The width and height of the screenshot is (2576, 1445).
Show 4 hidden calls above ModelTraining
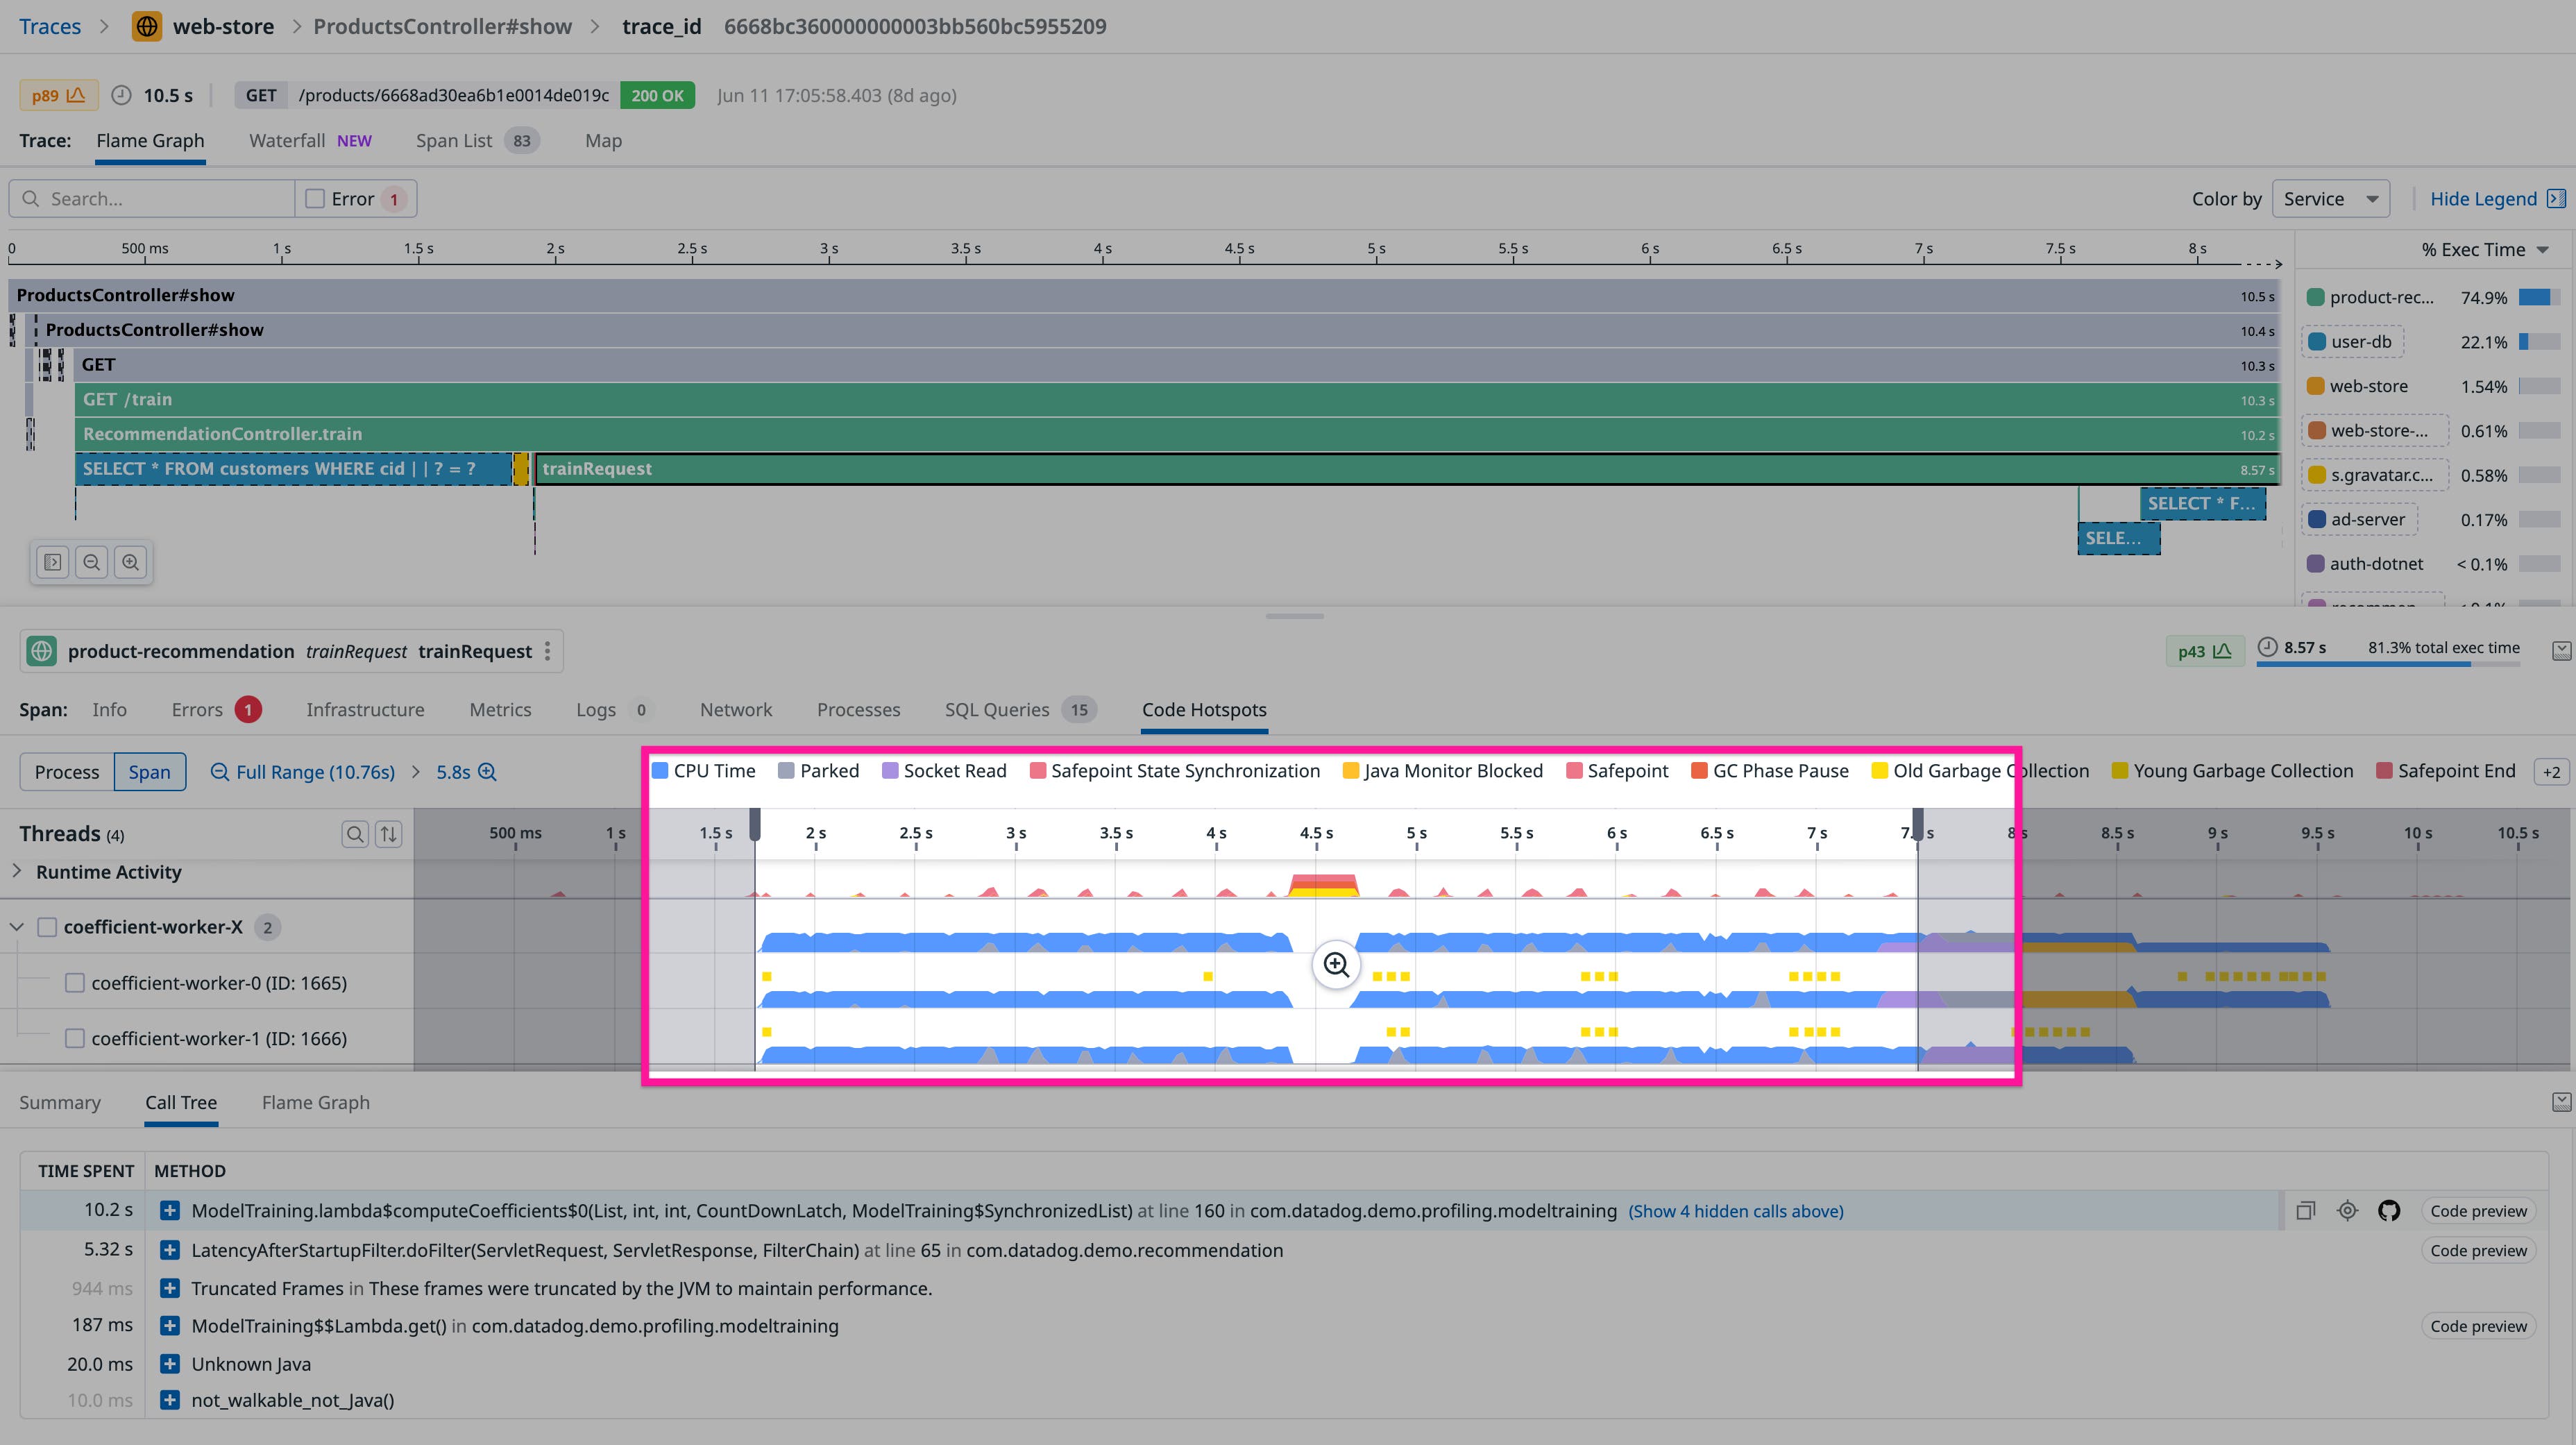point(1736,1211)
